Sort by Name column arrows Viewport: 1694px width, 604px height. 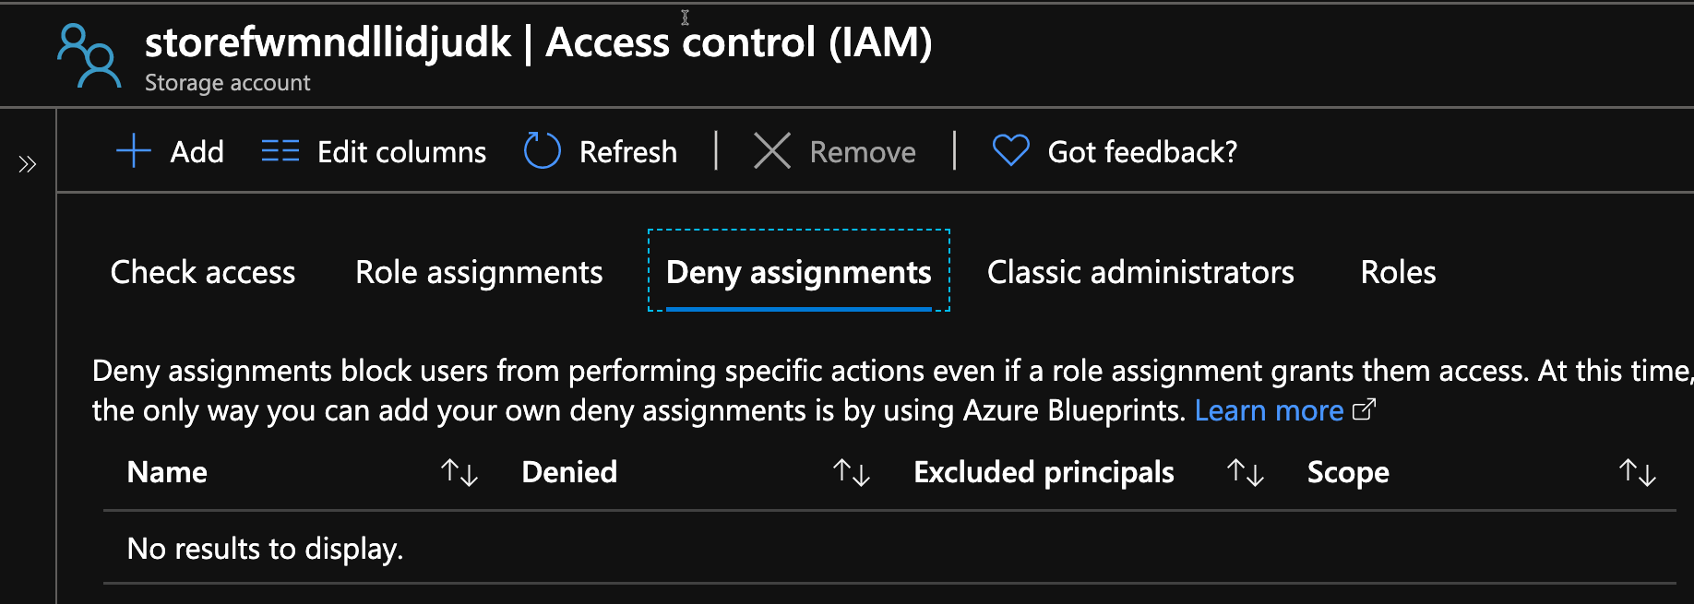[x=459, y=472]
